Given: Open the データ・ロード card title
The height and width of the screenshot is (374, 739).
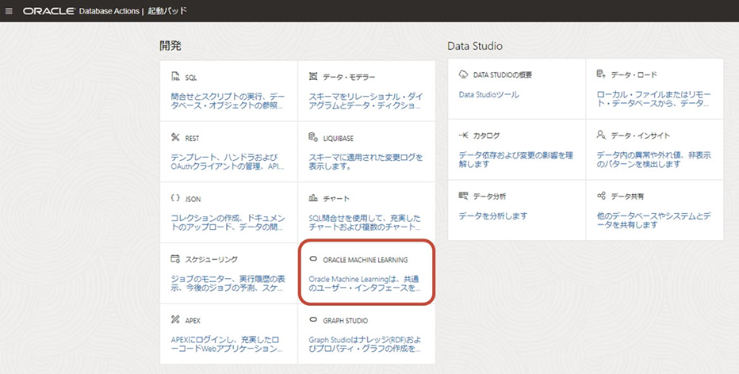Looking at the screenshot, I should tap(634, 75).
